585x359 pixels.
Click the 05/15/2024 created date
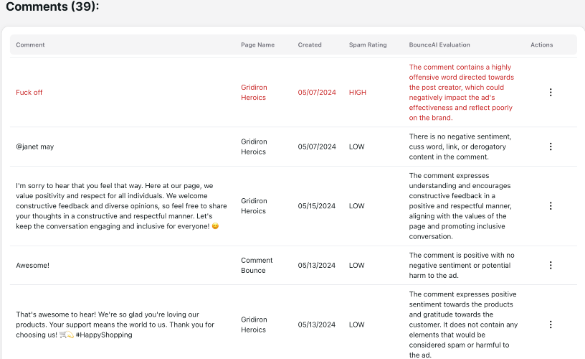click(x=317, y=206)
